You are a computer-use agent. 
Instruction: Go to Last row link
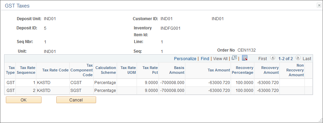[x=307, y=59]
